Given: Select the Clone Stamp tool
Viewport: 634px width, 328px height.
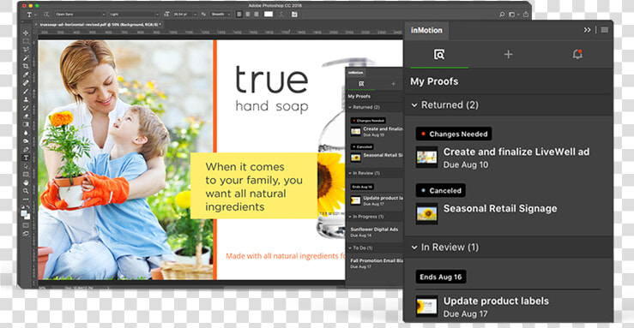Looking at the screenshot, I should [x=26, y=99].
